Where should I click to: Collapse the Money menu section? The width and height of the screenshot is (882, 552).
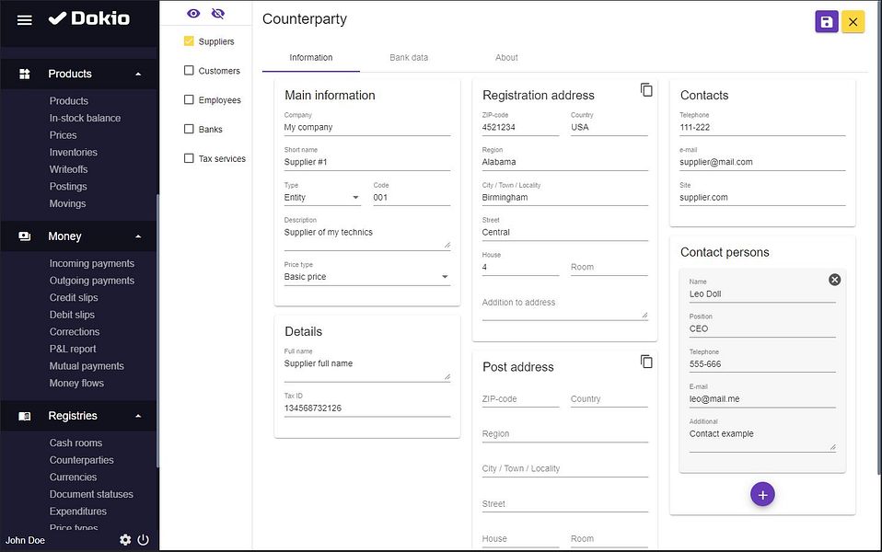coord(138,236)
